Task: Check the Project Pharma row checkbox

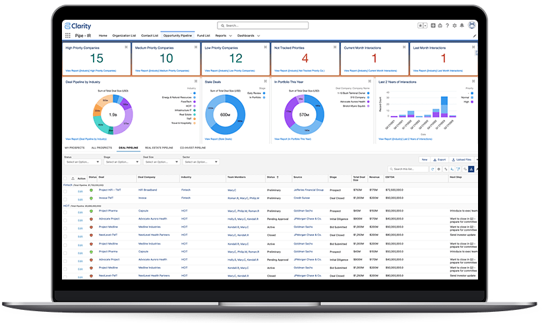Action: (x=65, y=212)
